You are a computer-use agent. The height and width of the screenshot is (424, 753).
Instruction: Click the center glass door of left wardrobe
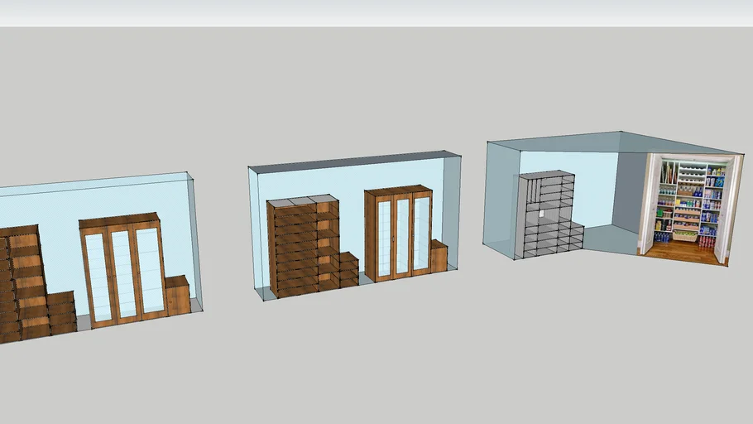point(124,274)
